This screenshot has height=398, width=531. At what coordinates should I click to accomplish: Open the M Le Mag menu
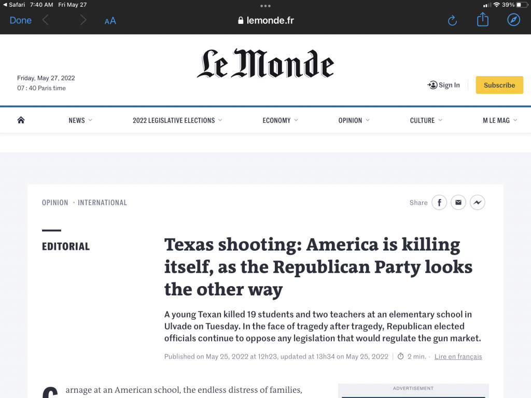pos(500,120)
